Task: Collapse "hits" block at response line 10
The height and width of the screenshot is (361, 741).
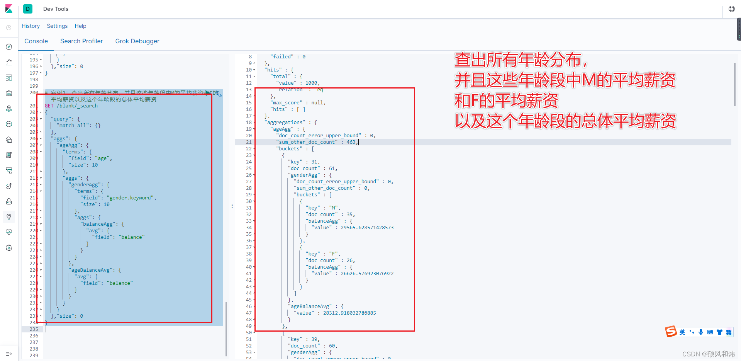Action: [254, 70]
